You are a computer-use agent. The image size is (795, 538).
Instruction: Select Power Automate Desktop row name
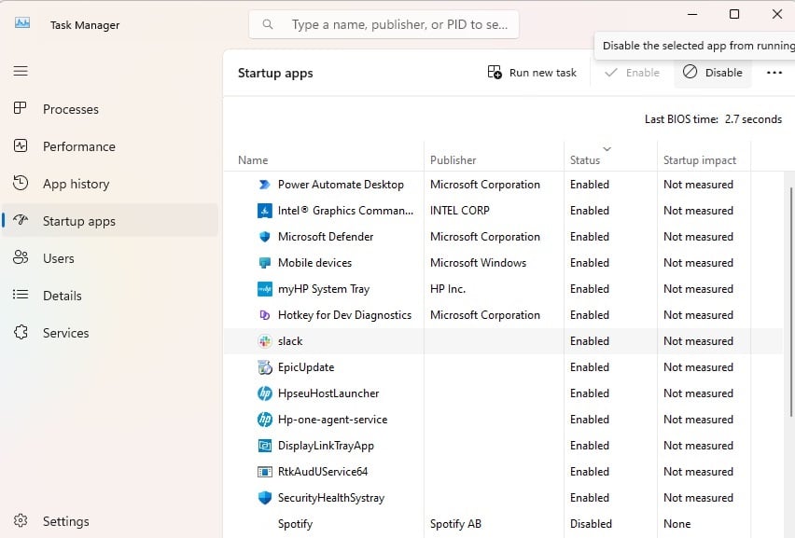click(341, 185)
